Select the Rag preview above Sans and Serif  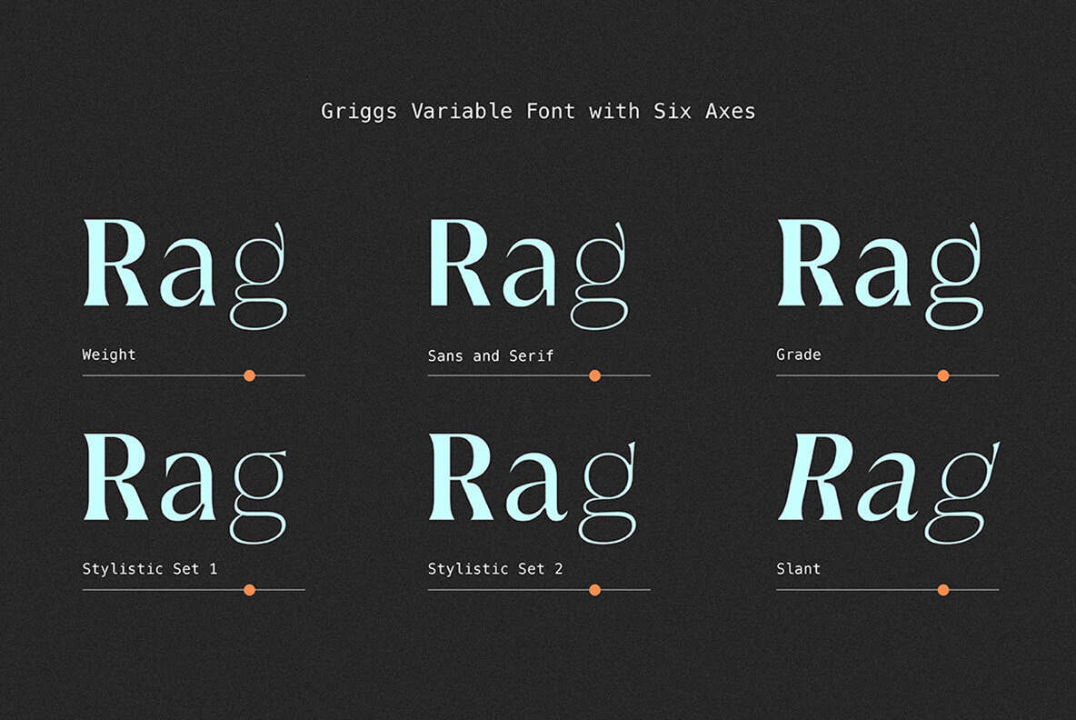click(529, 271)
